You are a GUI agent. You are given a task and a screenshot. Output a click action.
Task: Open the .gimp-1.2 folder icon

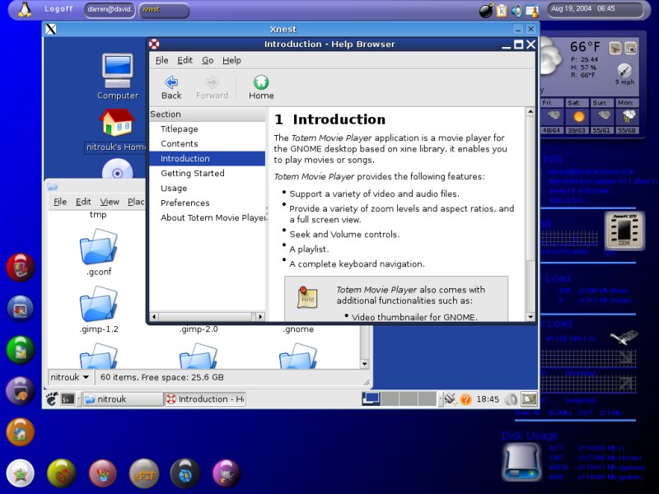click(98, 304)
